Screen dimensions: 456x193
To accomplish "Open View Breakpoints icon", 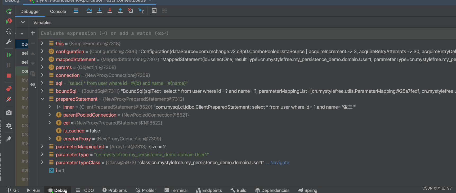I will tap(9, 89).
